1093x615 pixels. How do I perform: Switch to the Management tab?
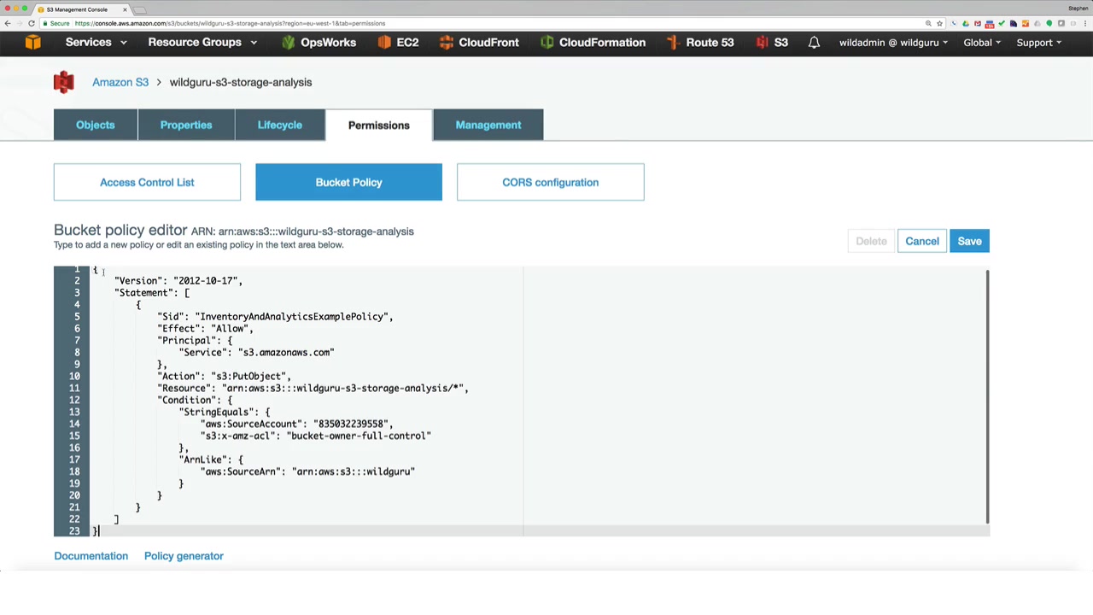click(488, 125)
